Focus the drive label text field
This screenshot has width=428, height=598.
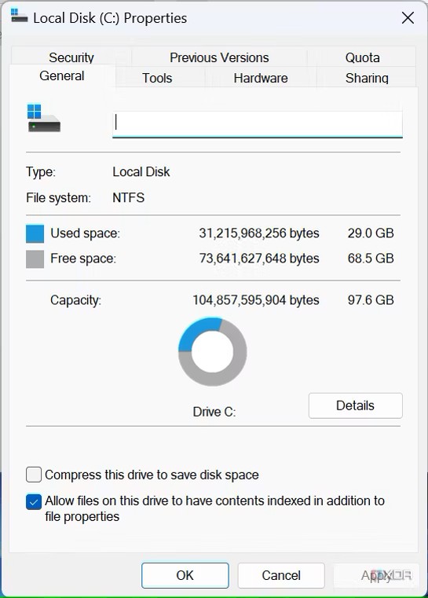tap(258, 124)
